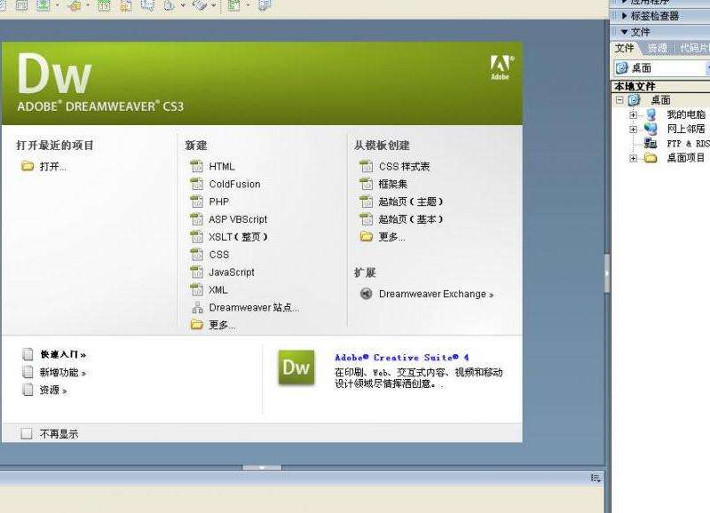
Task: Check the 不再显示 checkbox
Action: (x=27, y=434)
